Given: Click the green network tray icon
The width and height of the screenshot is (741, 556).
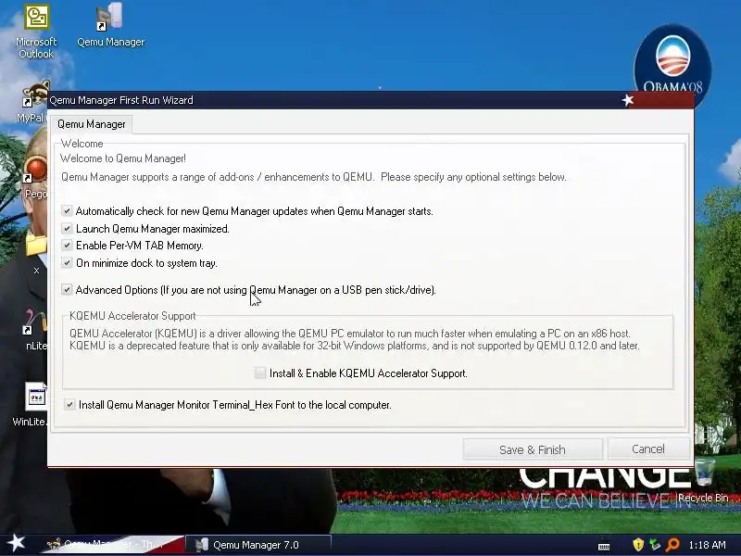Looking at the screenshot, I should pos(655,545).
